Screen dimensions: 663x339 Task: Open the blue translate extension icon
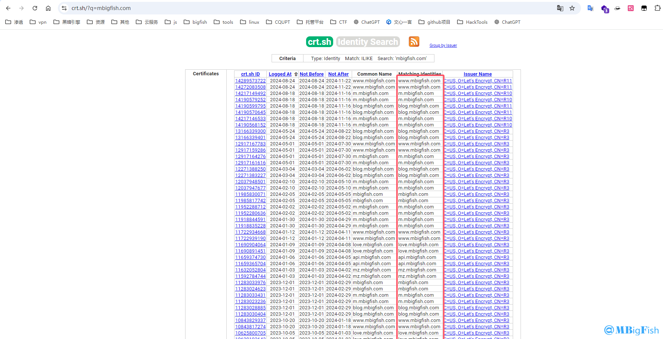click(590, 8)
